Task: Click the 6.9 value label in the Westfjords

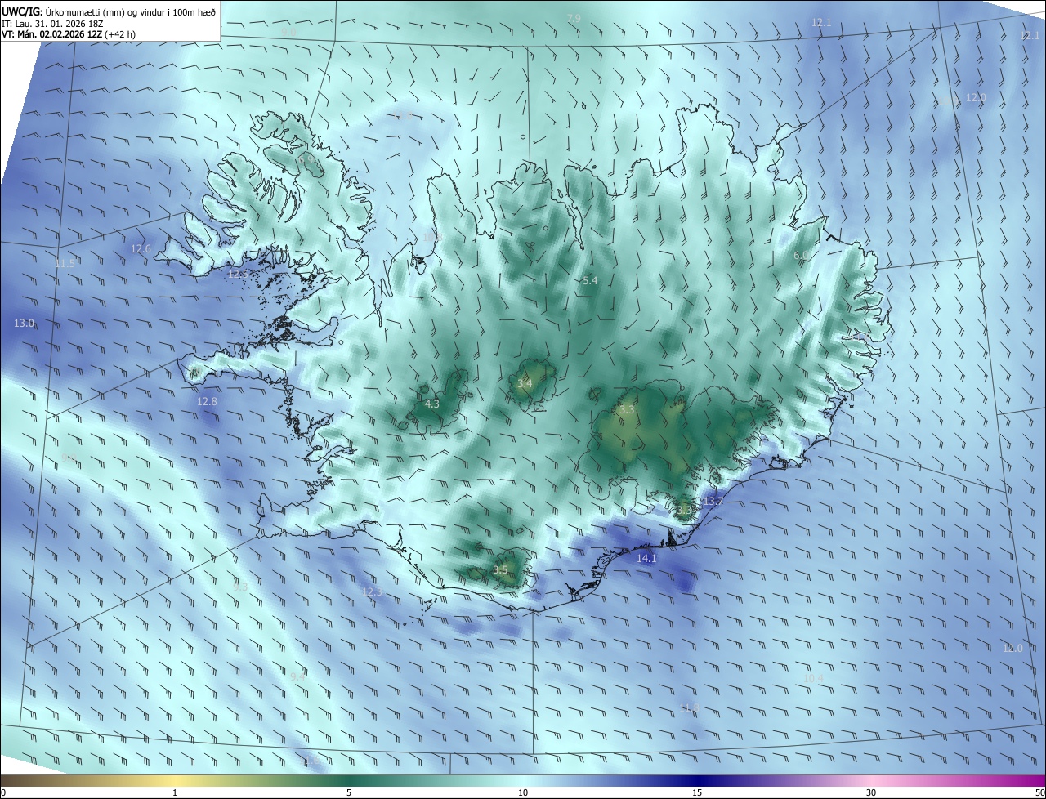Action: [306, 161]
